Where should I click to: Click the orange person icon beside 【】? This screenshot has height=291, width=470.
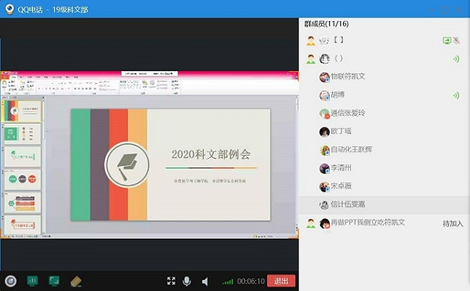(x=311, y=41)
